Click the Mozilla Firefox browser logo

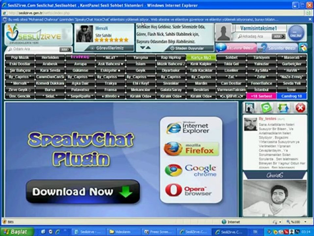(x=191, y=149)
